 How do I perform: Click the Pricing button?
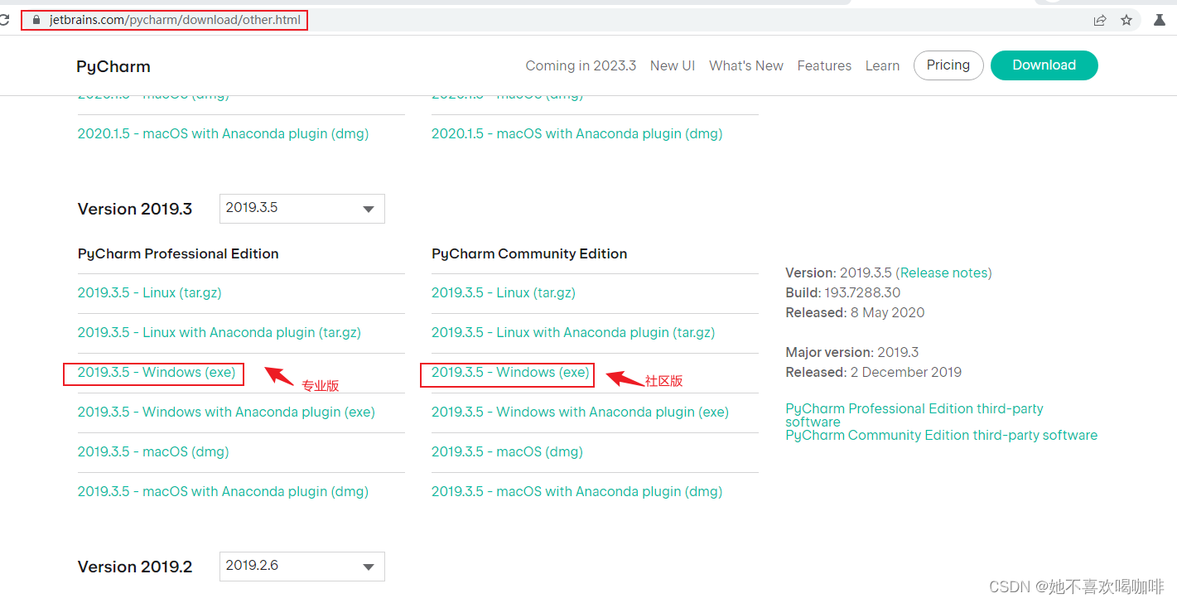(x=948, y=65)
